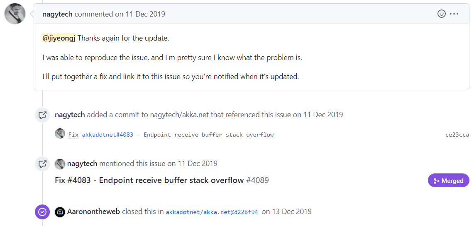474x226 pixels.
Task: Click nagytech's small avatar in the mentioned event
Action: pos(60,164)
